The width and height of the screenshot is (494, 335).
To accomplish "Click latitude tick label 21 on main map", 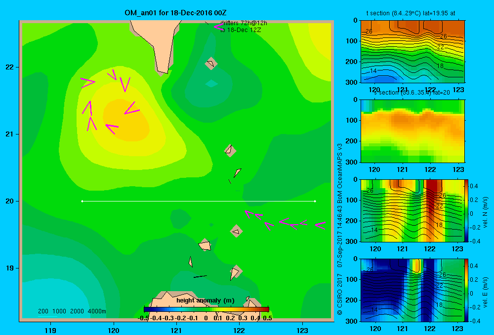I will 10,134.
